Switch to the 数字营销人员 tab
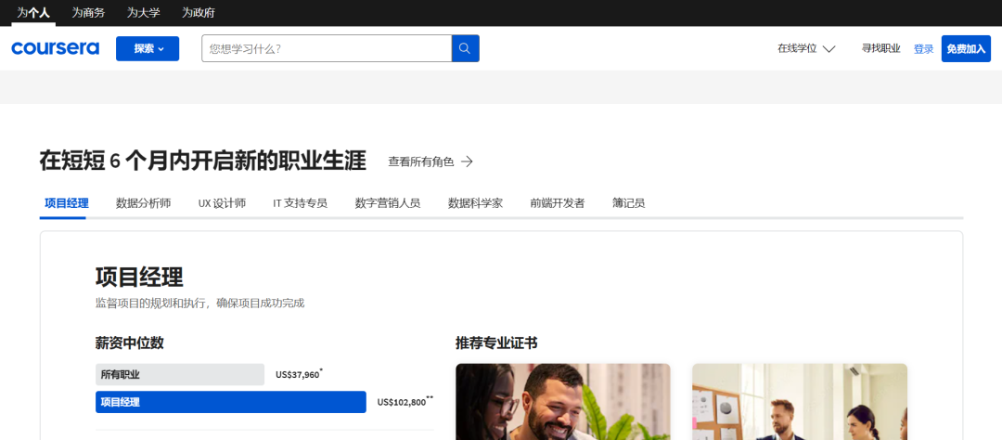This screenshot has height=440, width=1002. 388,203
